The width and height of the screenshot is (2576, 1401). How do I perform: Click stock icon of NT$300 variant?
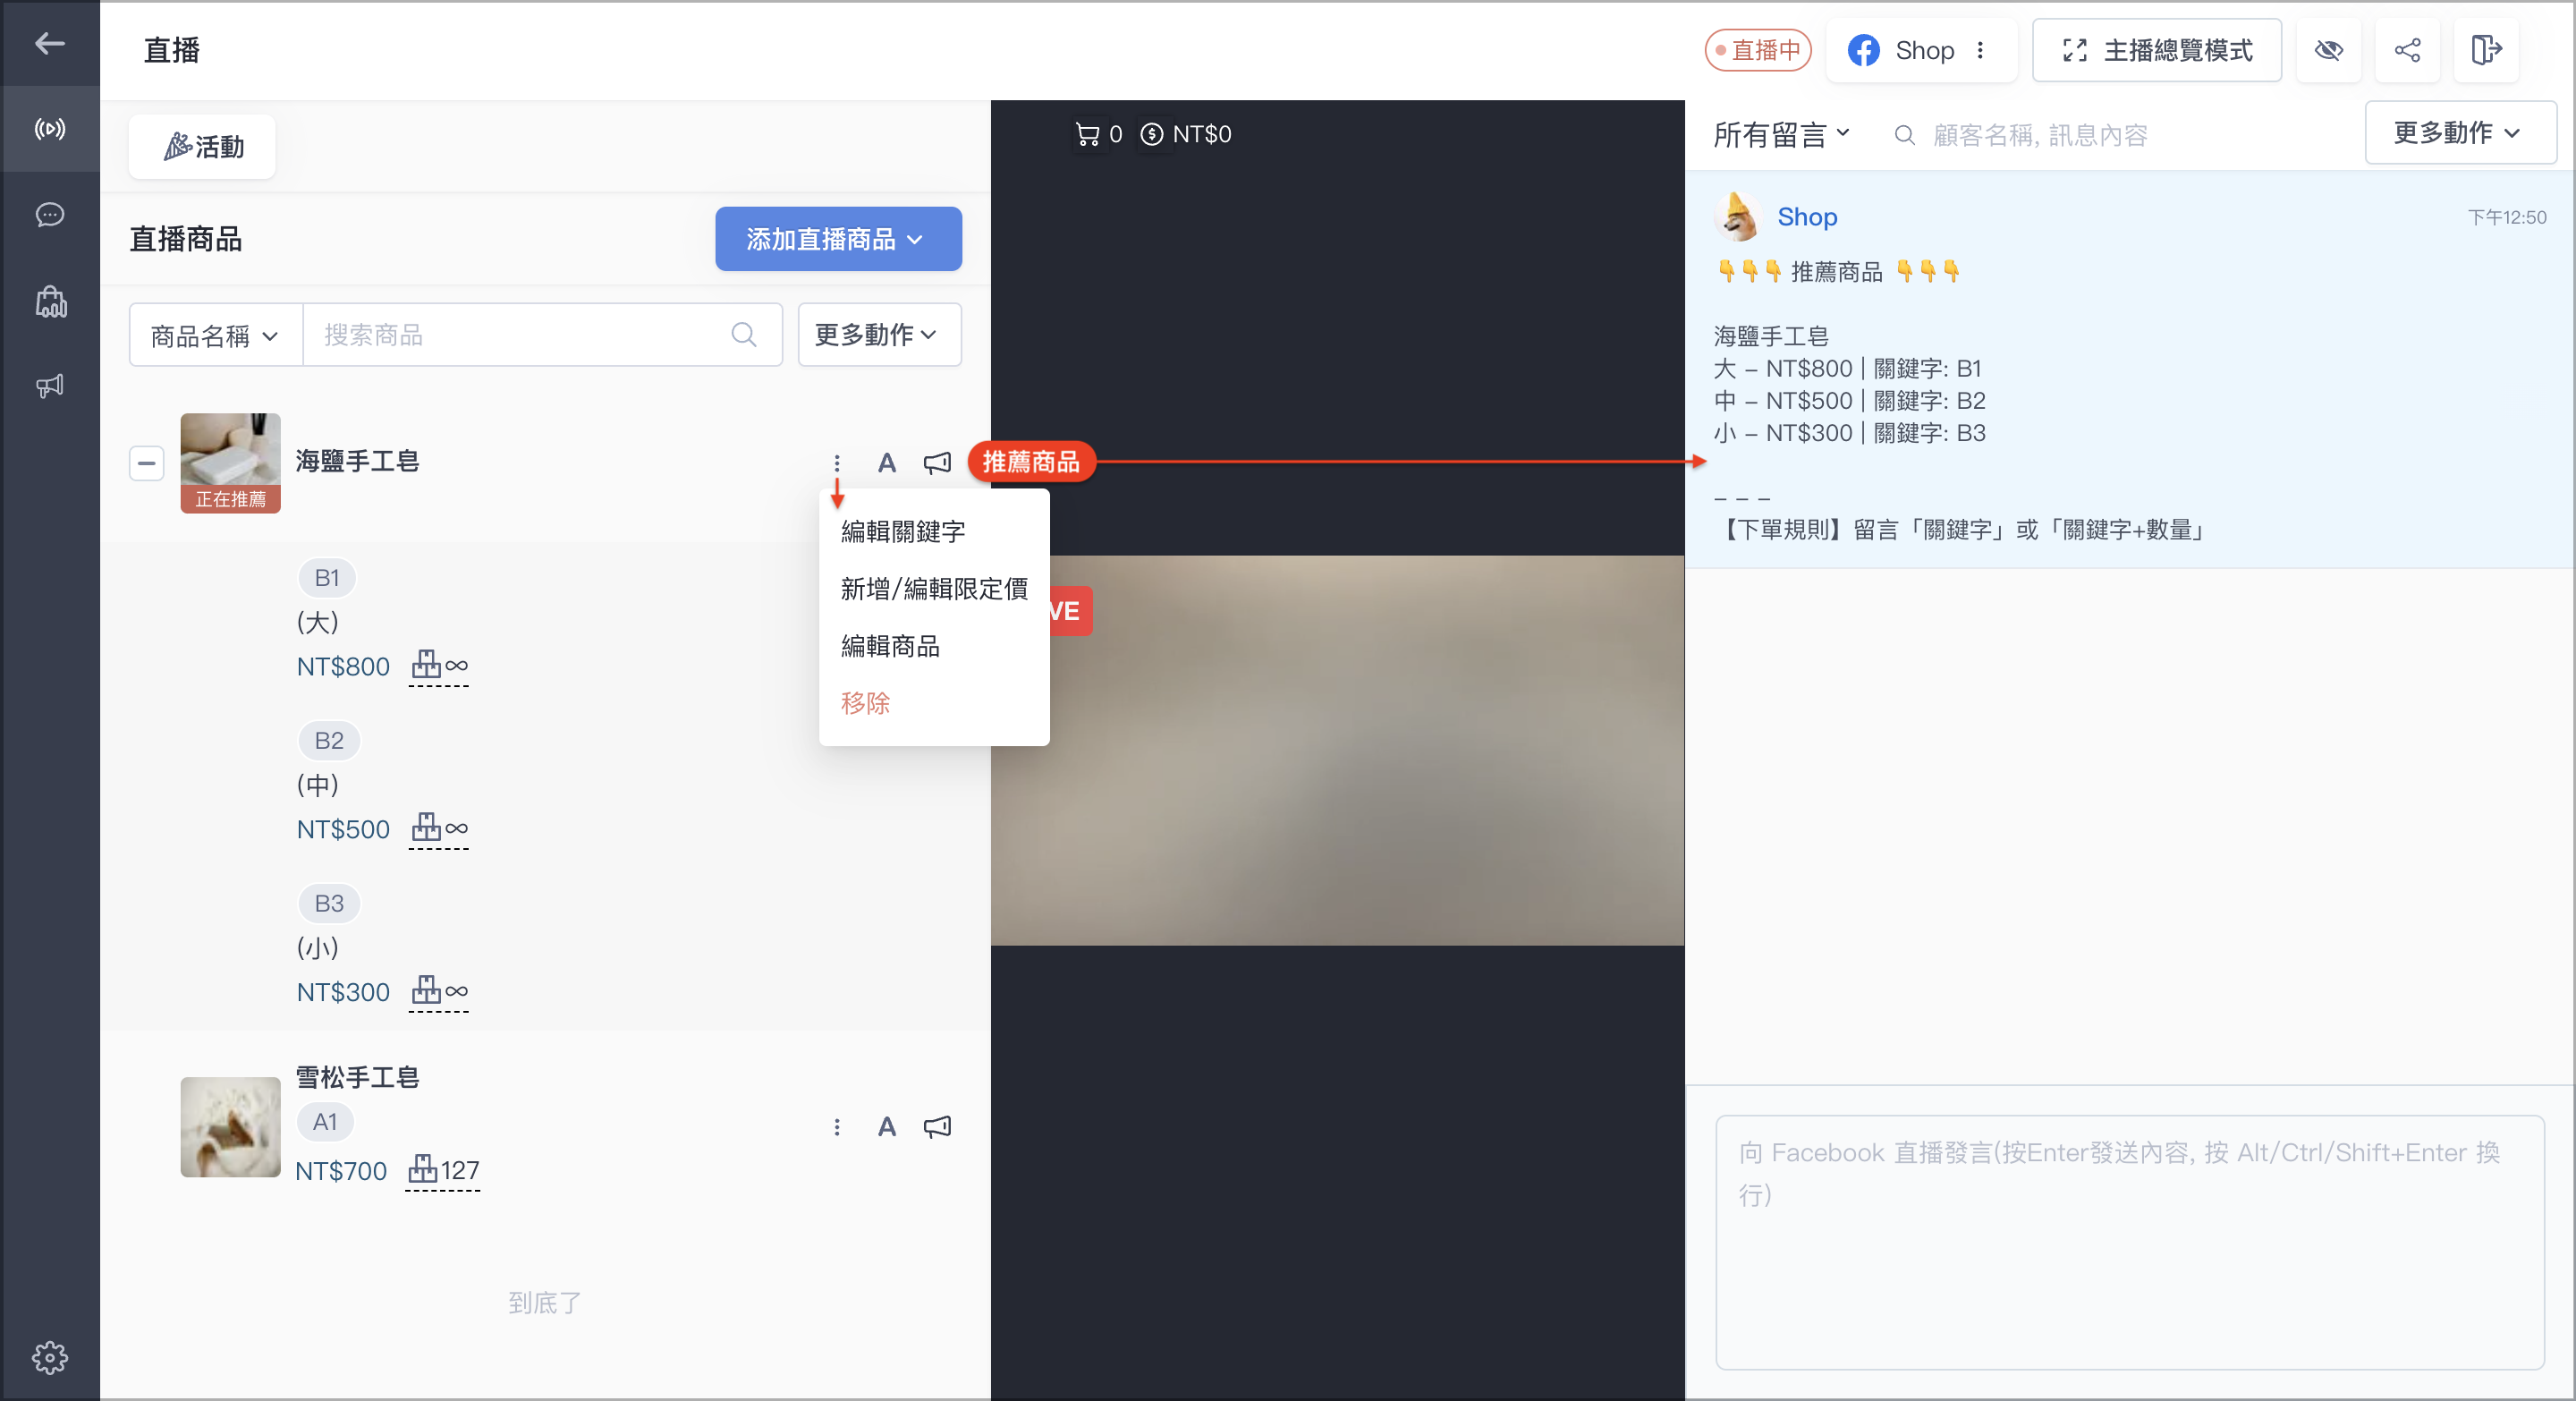point(426,990)
